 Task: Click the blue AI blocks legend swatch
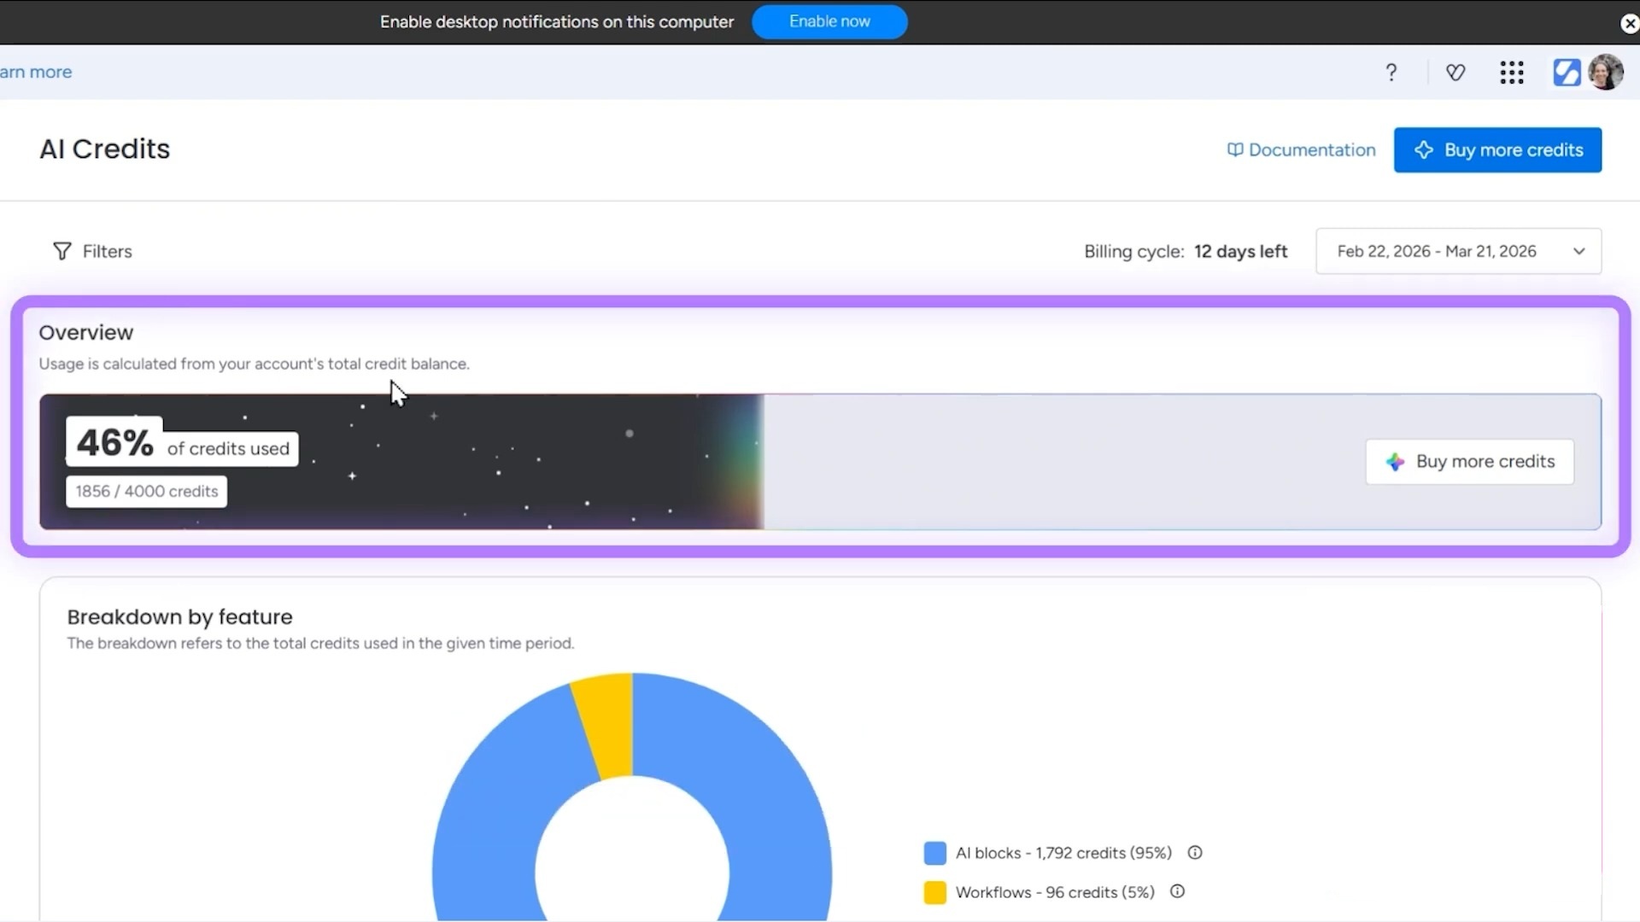(x=935, y=852)
